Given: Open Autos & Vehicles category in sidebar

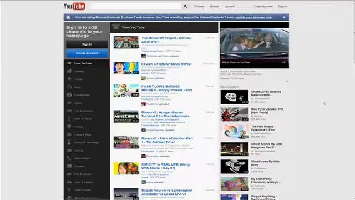Looking at the screenshot, I should point(87,182).
